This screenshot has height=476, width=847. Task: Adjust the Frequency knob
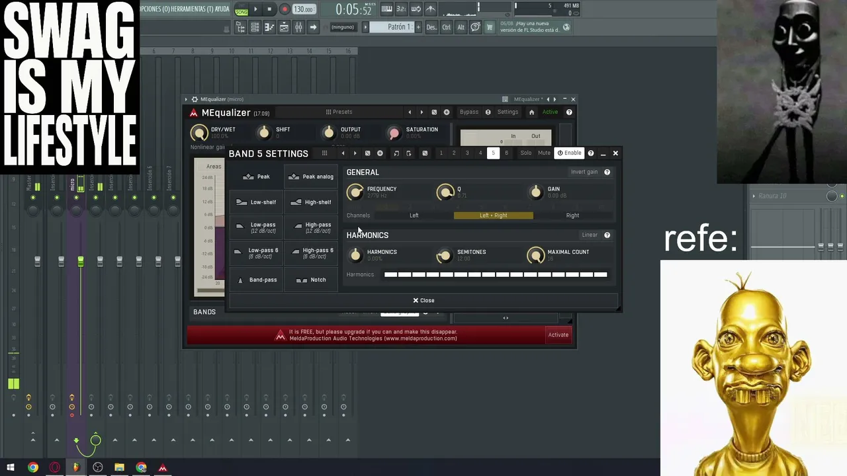356,192
